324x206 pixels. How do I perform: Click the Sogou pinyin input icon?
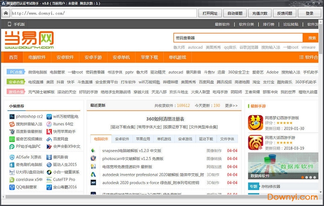click(x=12, y=124)
